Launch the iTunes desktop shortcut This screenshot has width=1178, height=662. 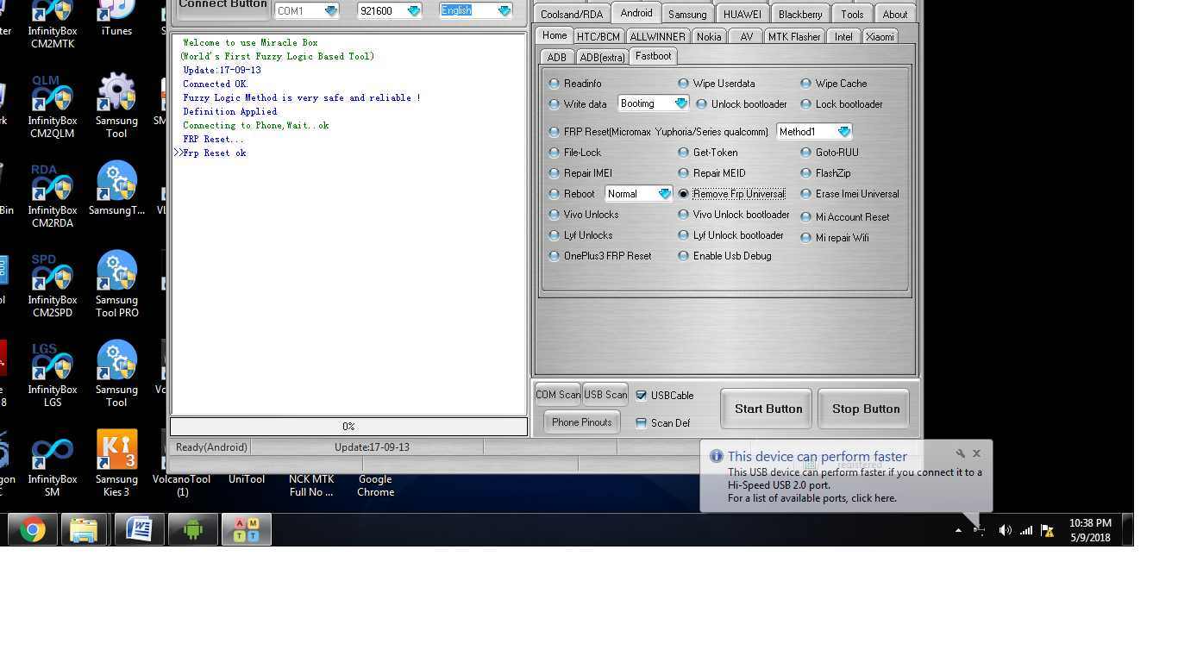click(116, 19)
